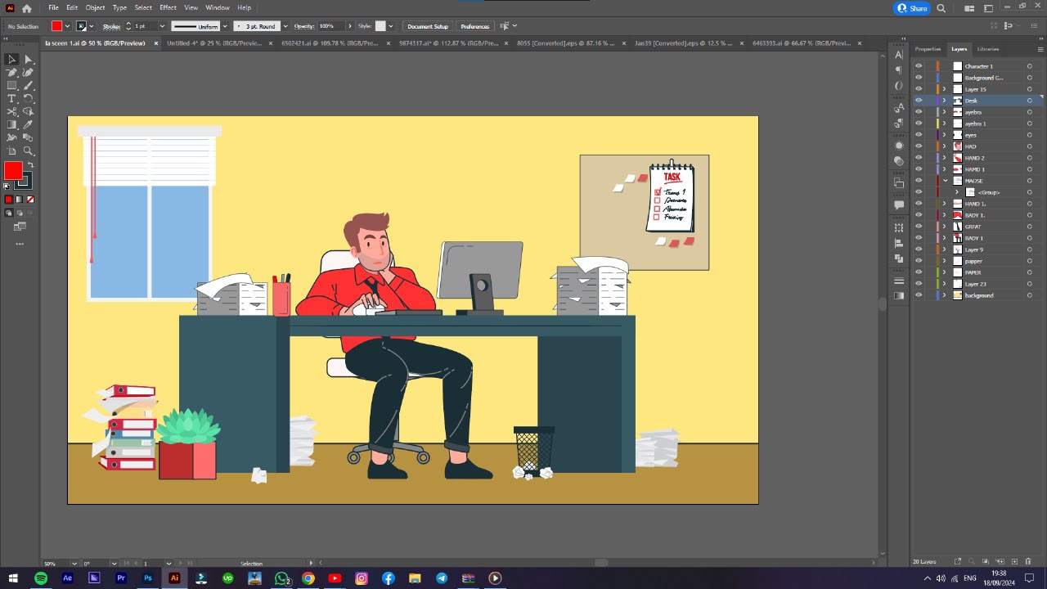Collapse the MAOSE layer
The image size is (1047, 589).
coord(945,181)
